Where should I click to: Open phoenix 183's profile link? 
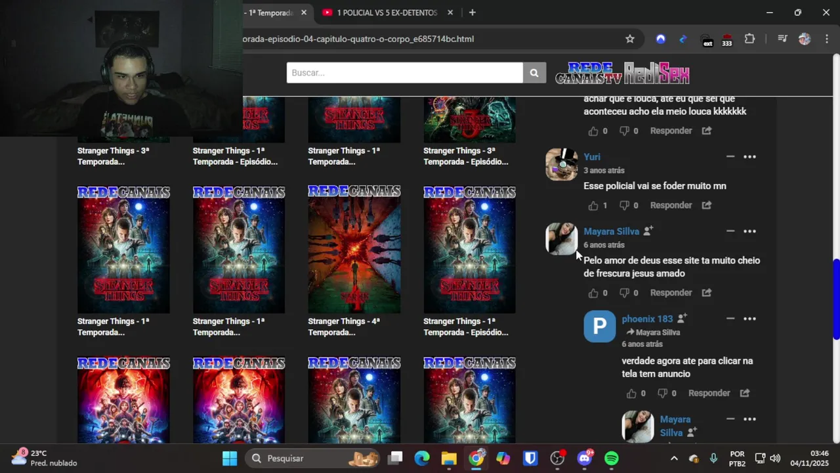(x=647, y=319)
